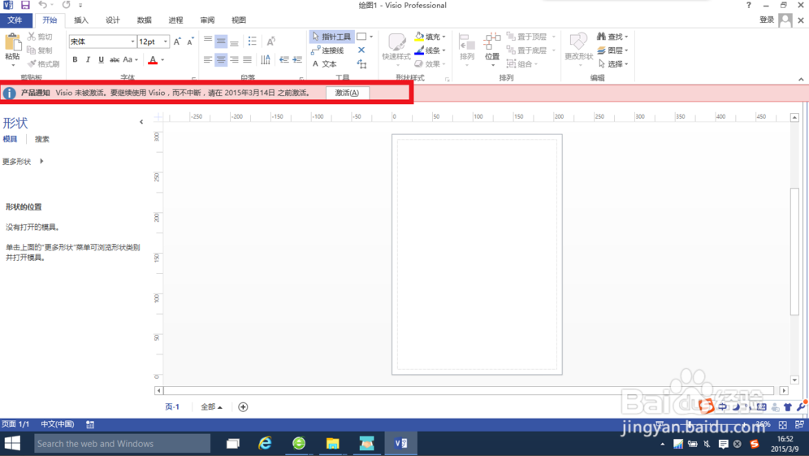Toggle the align middle vertical button
809x456 pixels.
221,41
